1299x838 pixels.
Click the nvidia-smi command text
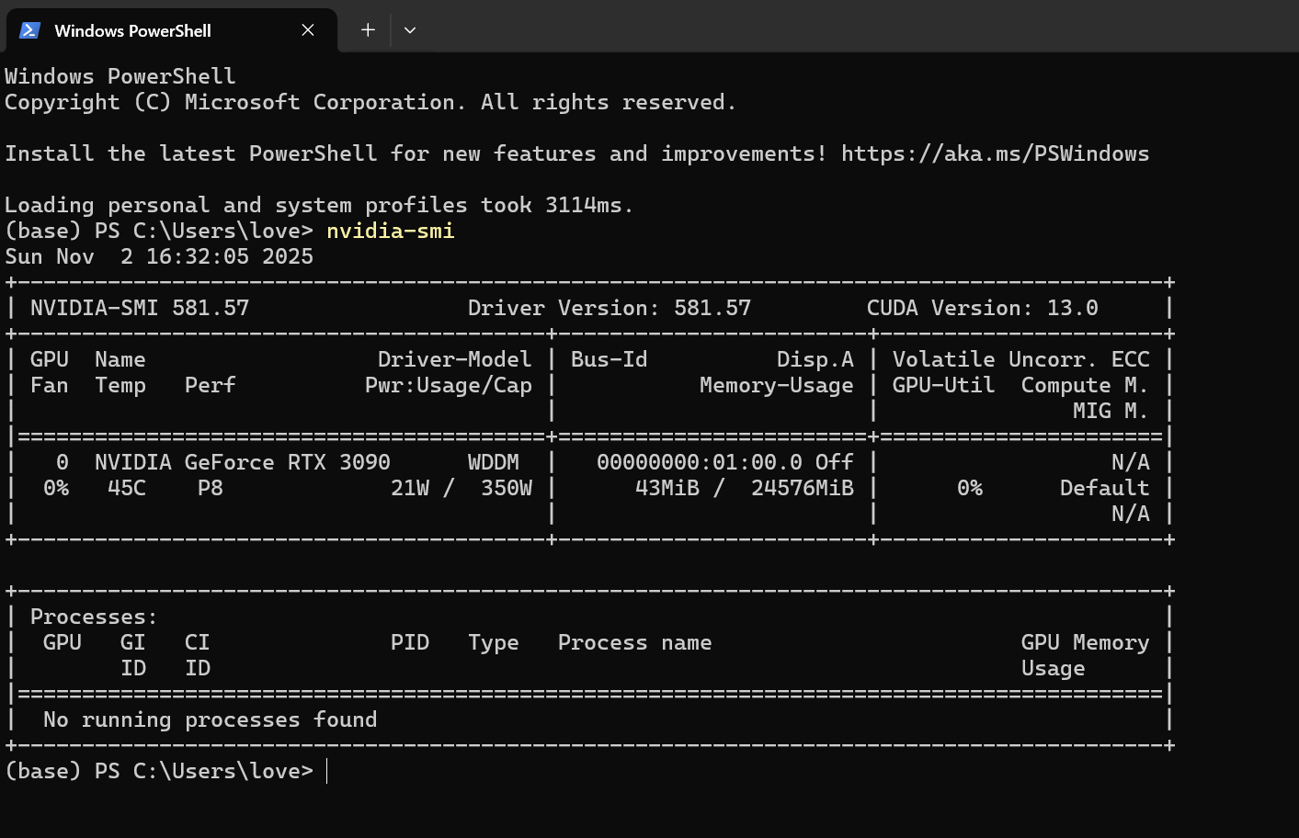point(390,231)
